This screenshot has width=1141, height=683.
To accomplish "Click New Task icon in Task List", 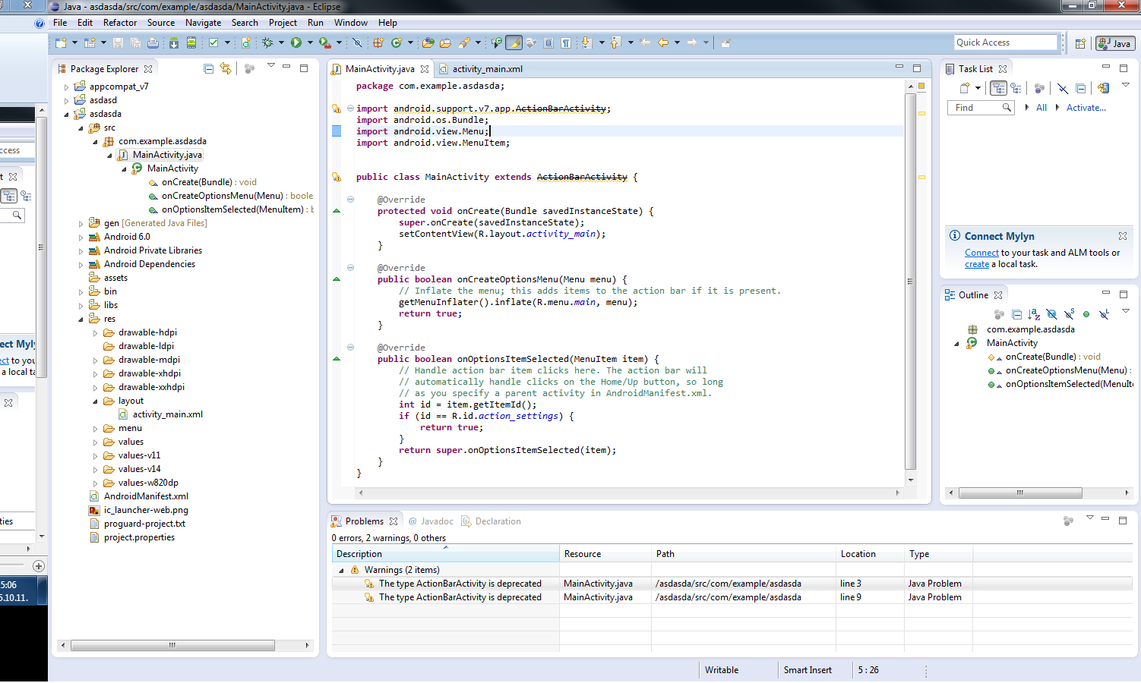I will click(x=965, y=88).
